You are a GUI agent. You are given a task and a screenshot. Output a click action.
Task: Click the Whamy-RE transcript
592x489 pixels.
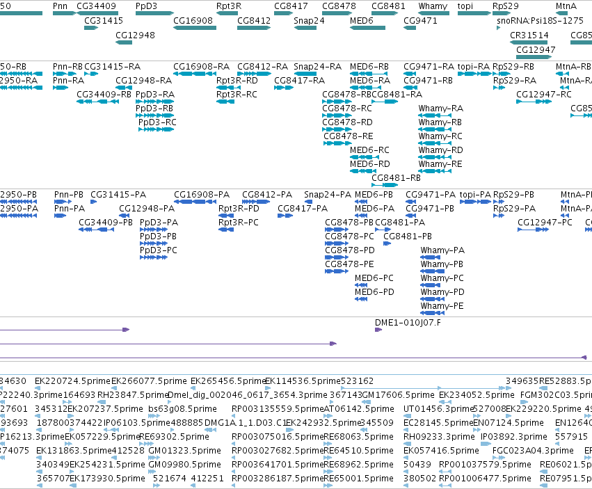(x=435, y=171)
